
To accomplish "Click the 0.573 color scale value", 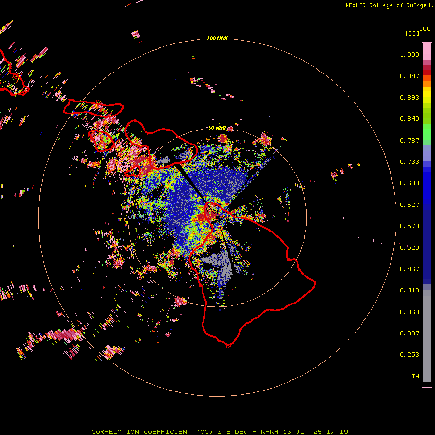I will click(x=409, y=226).
